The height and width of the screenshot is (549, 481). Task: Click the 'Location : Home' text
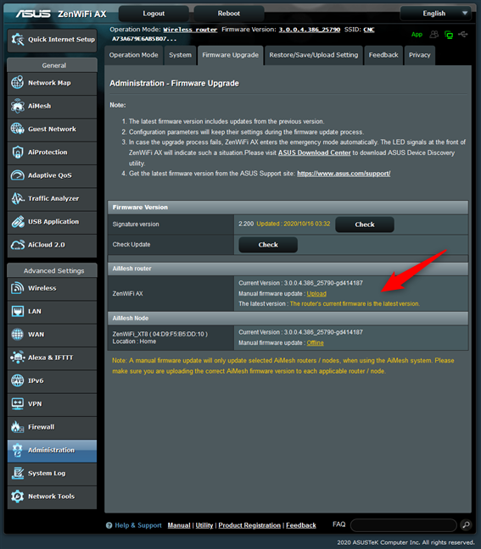point(134,341)
